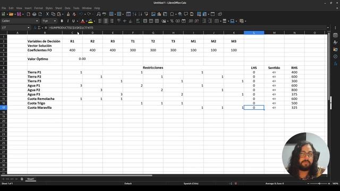This screenshot has height=191, width=340.
Task: Open the Borders dropdown arrow
Action: coord(220,21)
